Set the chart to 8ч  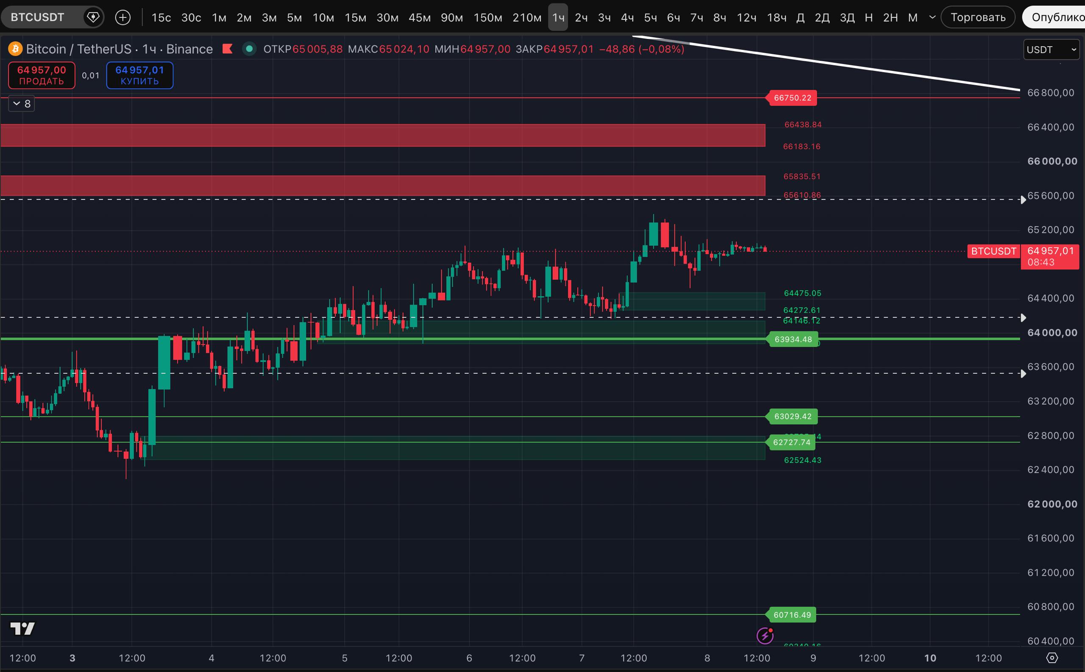click(x=720, y=17)
